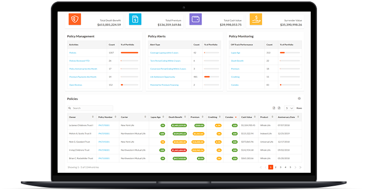Viewport: 365px width, 192px height.
Task: Click the first export file icon above table
Action: pyautogui.click(x=274, y=108)
